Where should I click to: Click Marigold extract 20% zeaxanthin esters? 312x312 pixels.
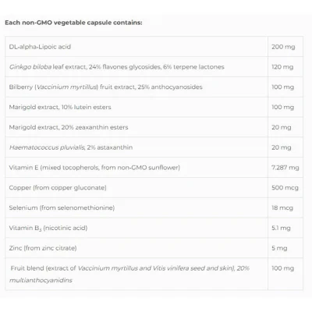pyautogui.click(x=69, y=127)
